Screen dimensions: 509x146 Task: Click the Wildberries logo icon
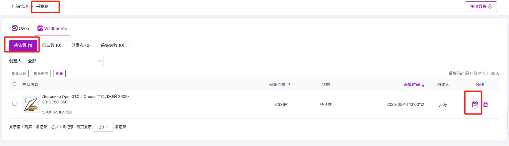click(40, 28)
